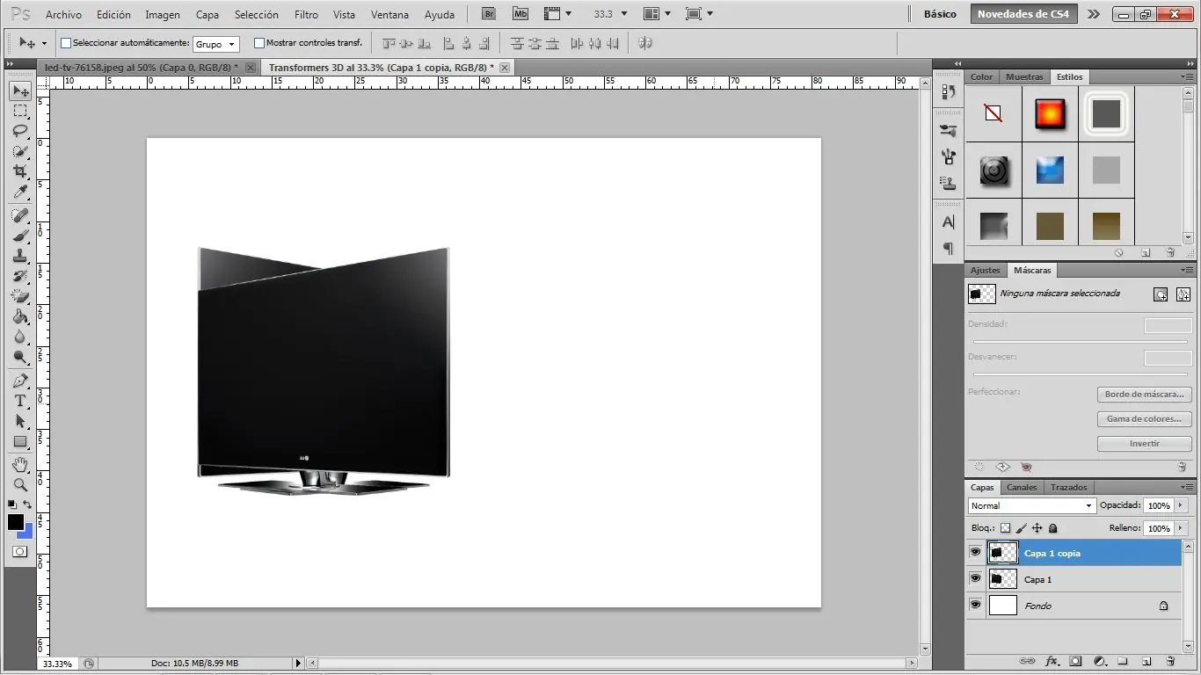Open the Estilos panel options menu
This screenshot has width=1201, height=675.
click(1187, 76)
